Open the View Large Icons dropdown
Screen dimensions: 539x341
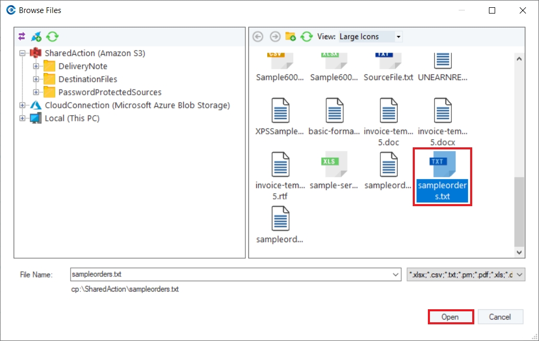coord(399,36)
